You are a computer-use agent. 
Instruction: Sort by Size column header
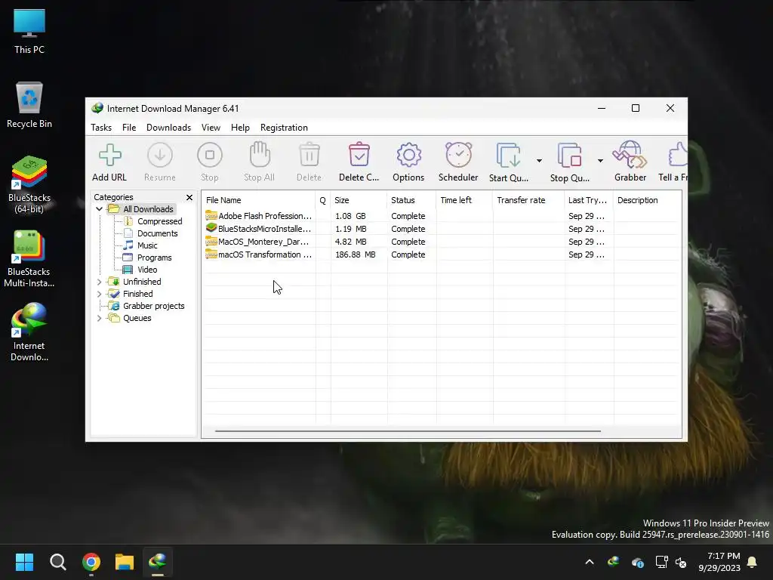click(x=359, y=200)
